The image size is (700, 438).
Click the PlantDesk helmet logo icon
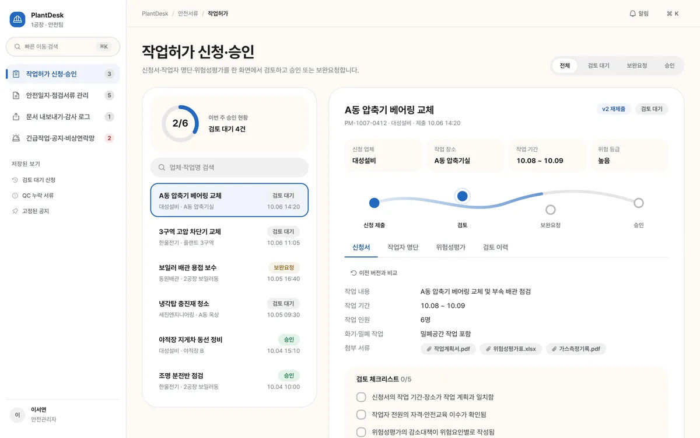tap(17, 20)
